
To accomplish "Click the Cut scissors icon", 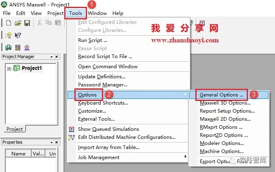I will (x=40, y=23).
